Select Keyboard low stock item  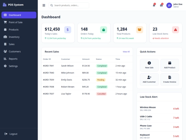point(159,136)
